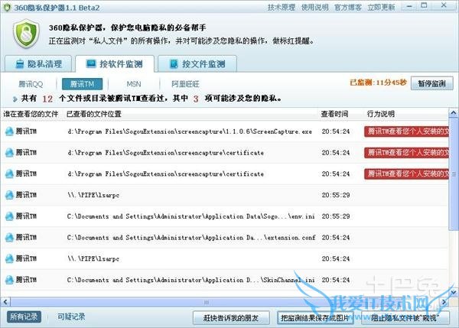Image resolution: width=459 pixels, height=328 pixels.
Task: Click the small shield icon in title bar
Action: click(x=7, y=8)
